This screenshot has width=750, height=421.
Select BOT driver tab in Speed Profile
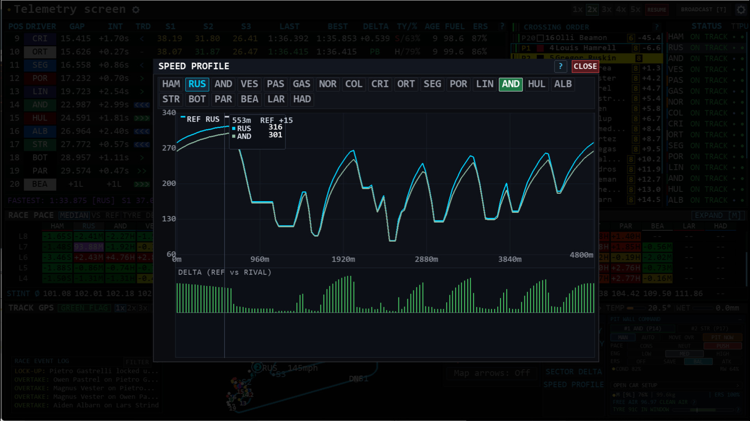click(197, 99)
